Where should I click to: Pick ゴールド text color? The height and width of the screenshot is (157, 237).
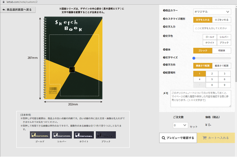210,37
